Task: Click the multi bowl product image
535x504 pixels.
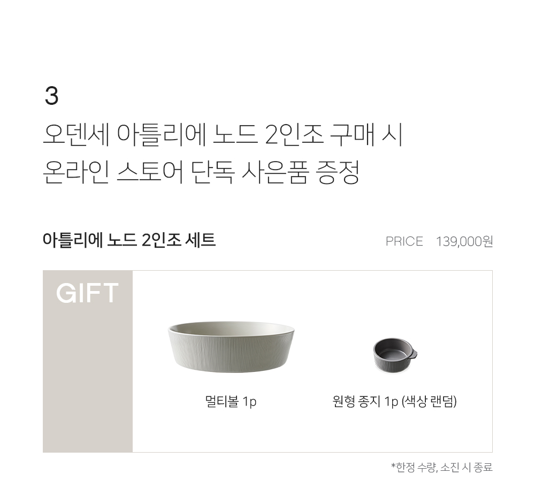Action: pyautogui.click(x=231, y=347)
